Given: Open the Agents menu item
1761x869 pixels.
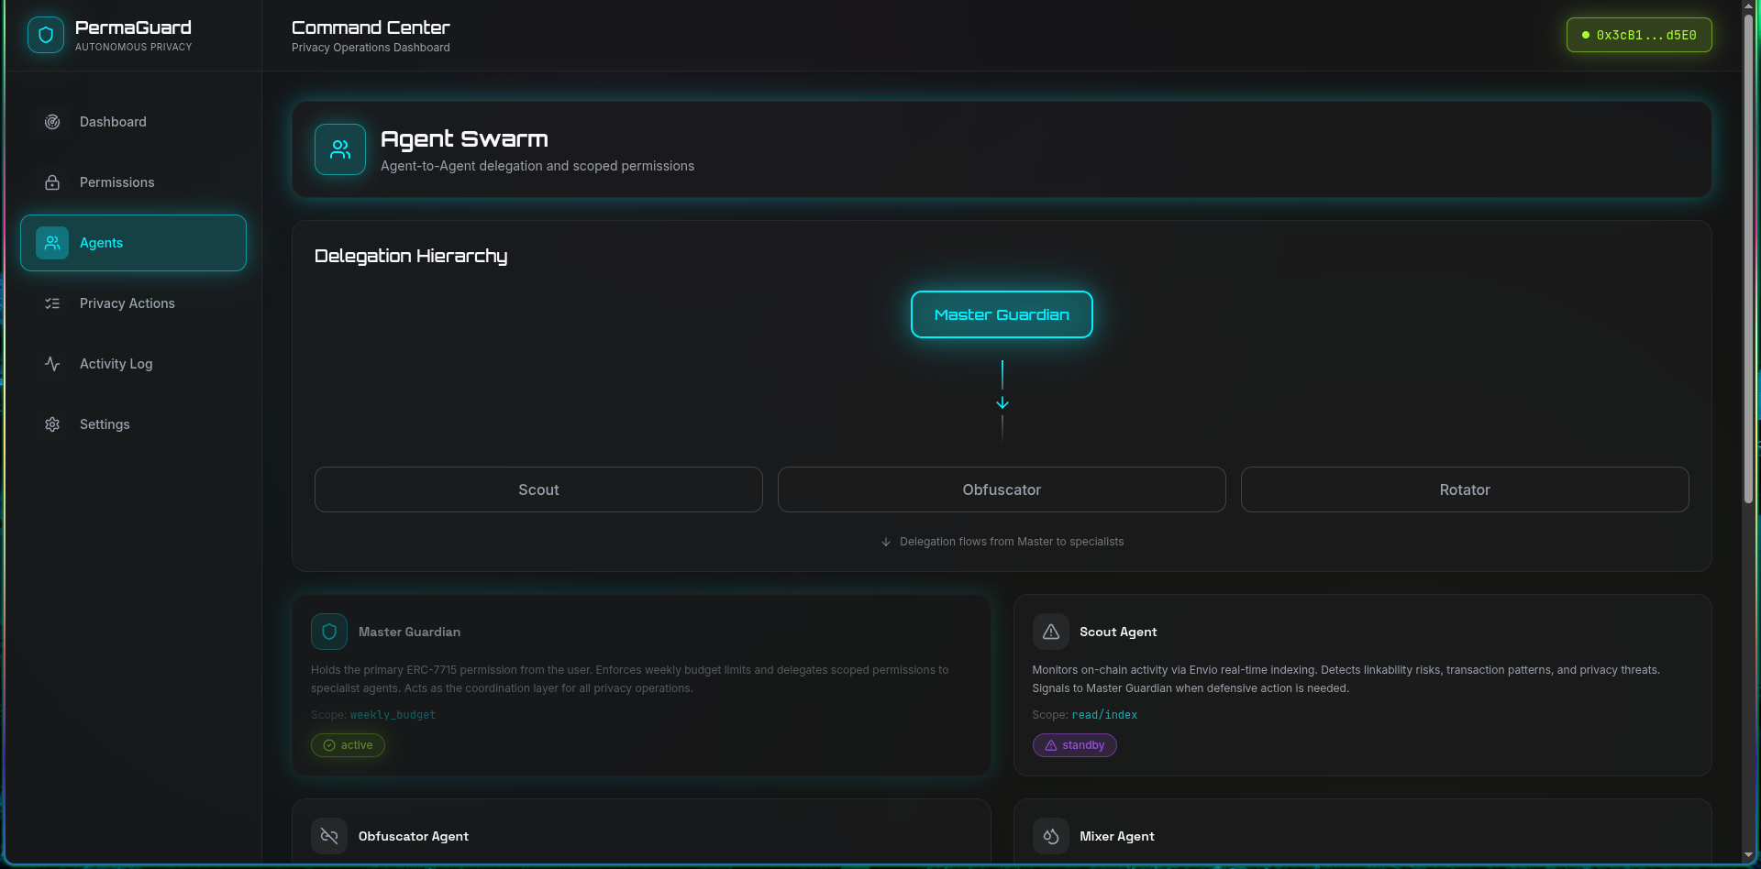Looking at the screenshot, I should 133,243.
